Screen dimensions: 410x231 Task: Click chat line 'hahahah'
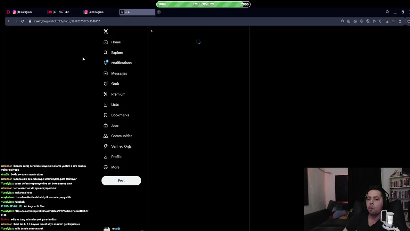coord(13,202)
